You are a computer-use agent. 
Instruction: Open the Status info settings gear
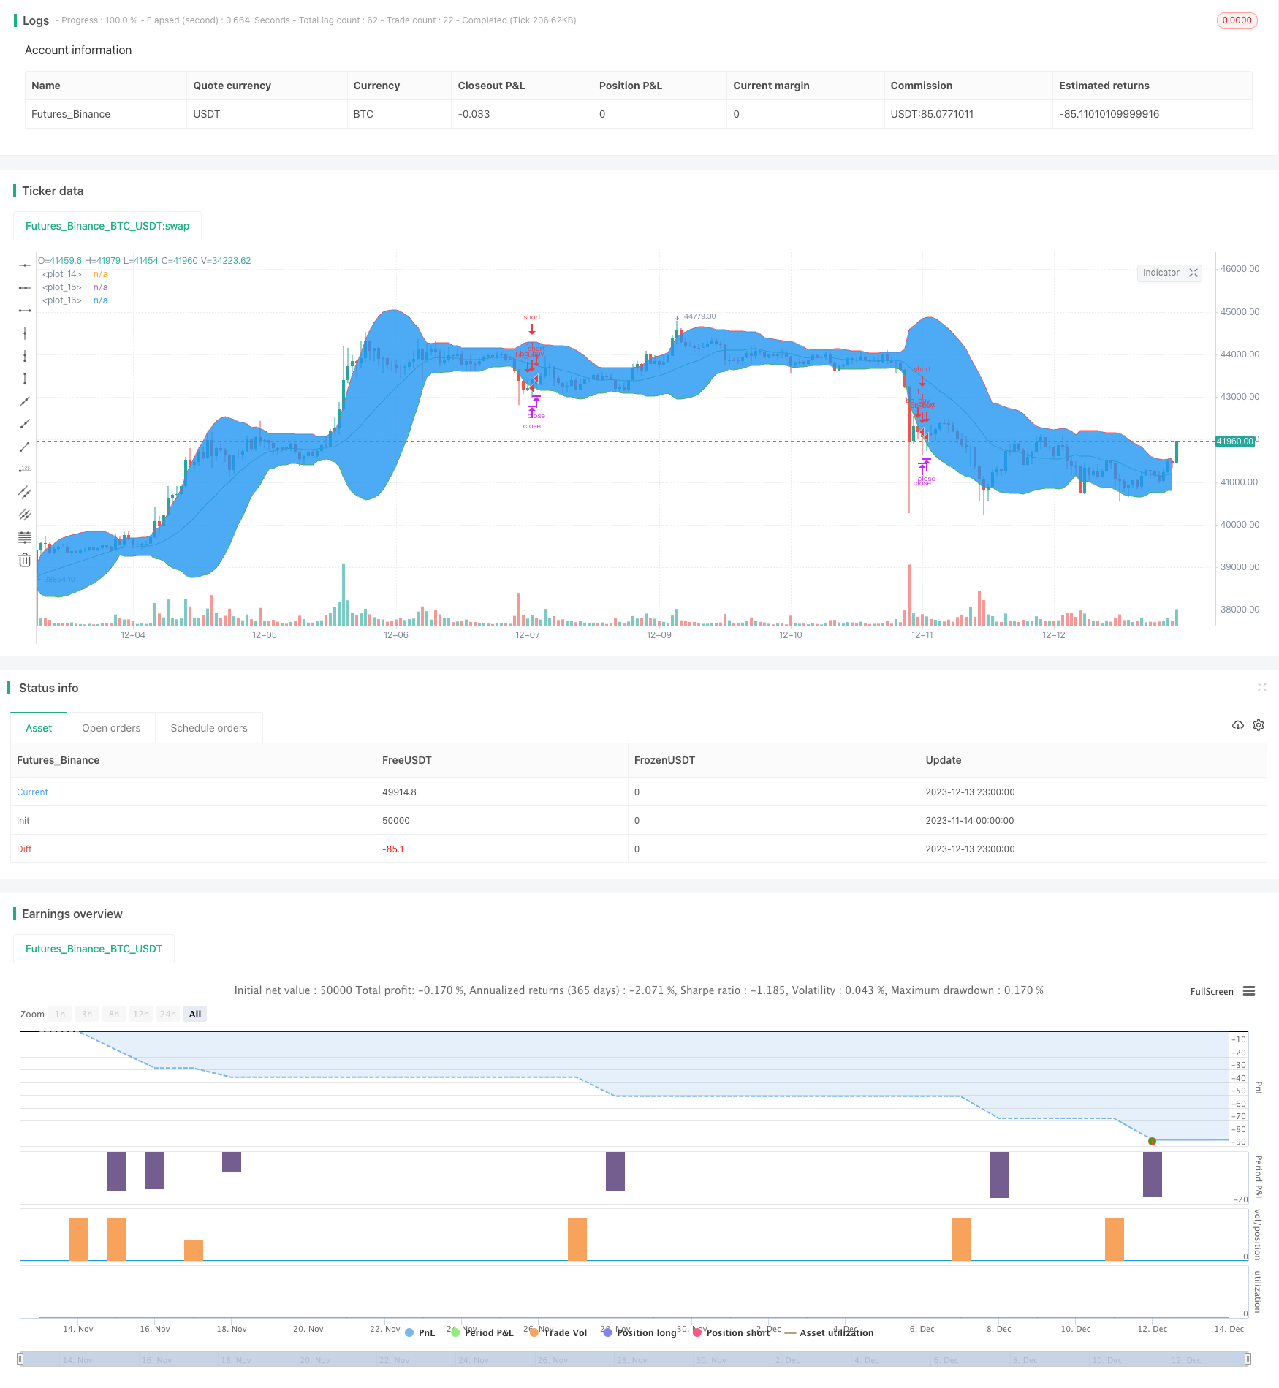click(1259, 725)
